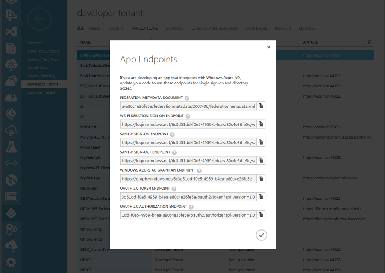Copy the OAuth 2.0 Token Endpoint URL
Viewport: 385px width, 273px height.
click(261, 197)
